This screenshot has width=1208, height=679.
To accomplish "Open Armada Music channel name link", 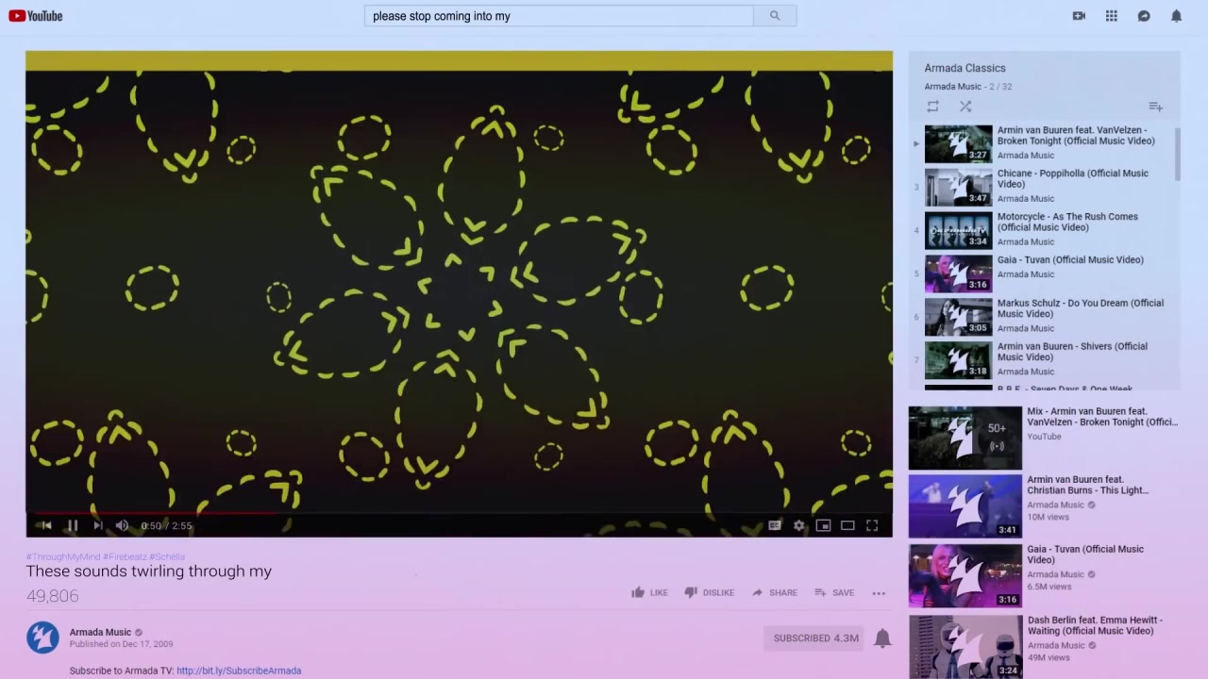I will (x=100, y=632).
